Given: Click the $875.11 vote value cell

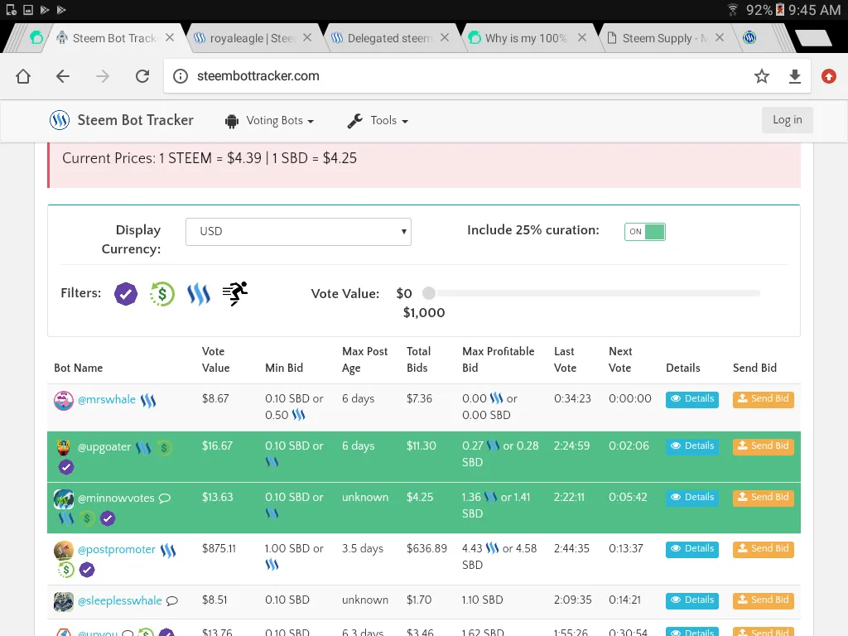Looking at the screenshot, I should tap(219, 548).
